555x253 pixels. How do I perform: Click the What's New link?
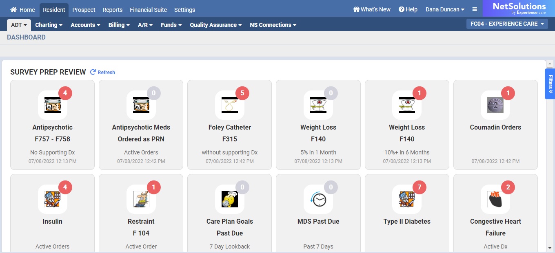(x=375, y=9)
